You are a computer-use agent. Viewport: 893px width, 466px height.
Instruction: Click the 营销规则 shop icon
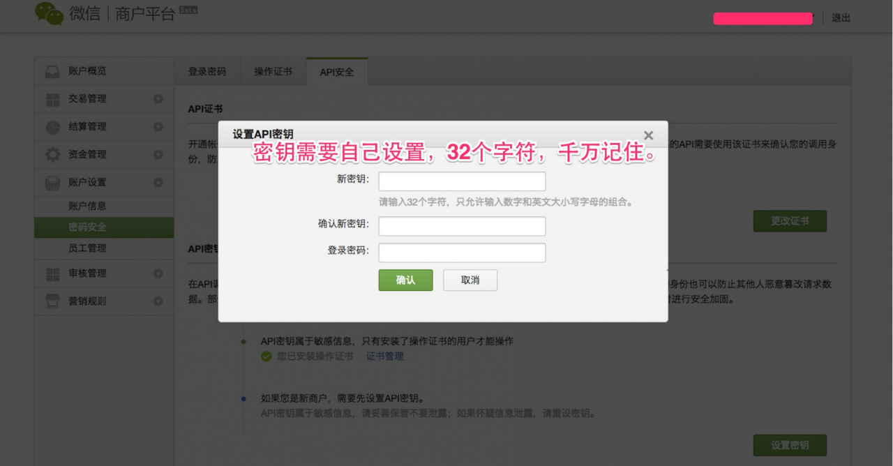point(52,301)
